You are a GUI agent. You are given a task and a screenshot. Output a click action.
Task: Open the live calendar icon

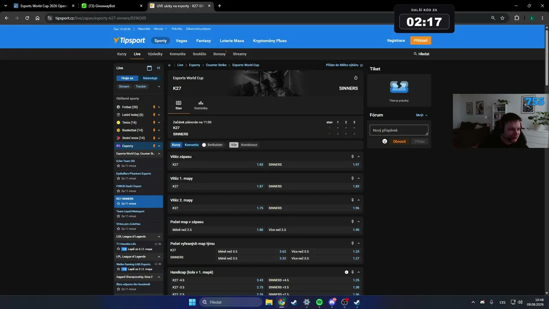coord(149,68)
